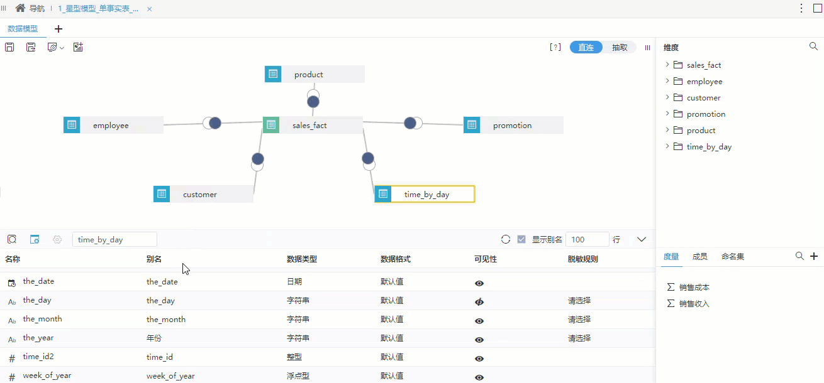
Task: Toggle visibility of week_of_year field
Action: [x=479, y=377]
